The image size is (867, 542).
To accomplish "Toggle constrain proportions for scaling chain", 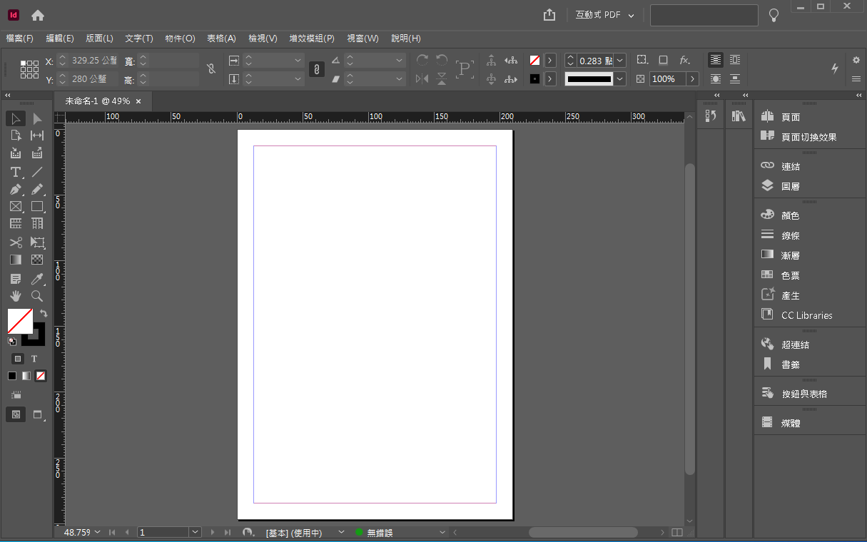I will (x=317, y=69).
